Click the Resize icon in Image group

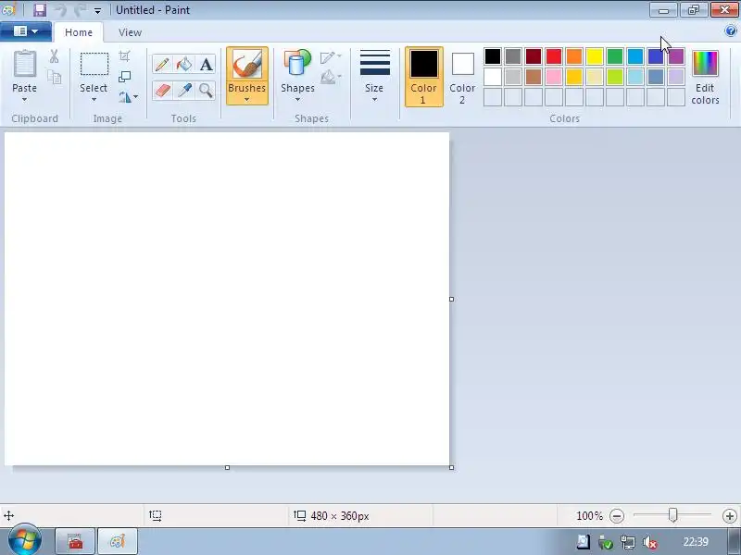[124, 77]
